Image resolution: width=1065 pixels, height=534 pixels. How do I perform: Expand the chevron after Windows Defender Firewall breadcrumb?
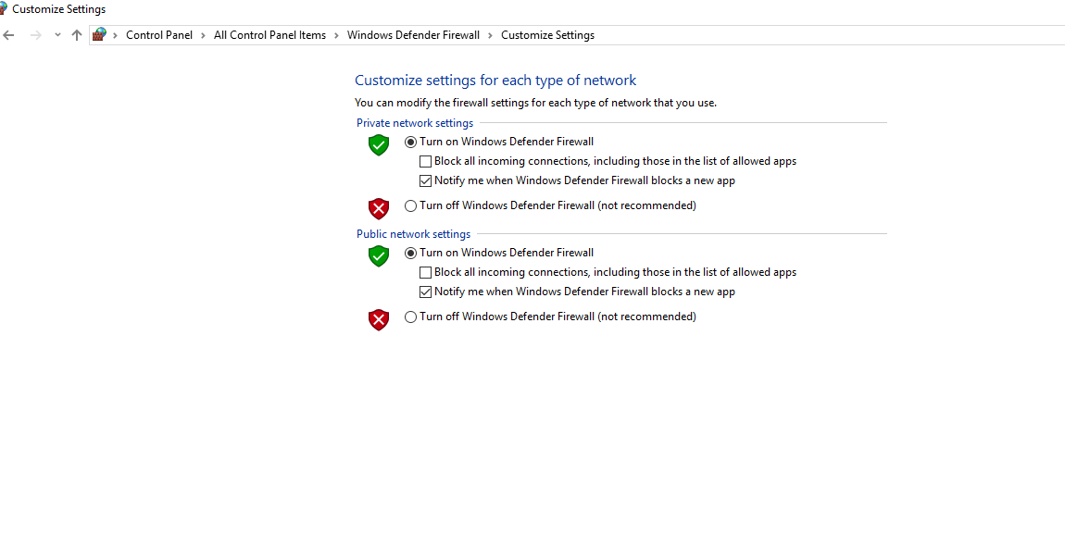[x=489, y=34]
